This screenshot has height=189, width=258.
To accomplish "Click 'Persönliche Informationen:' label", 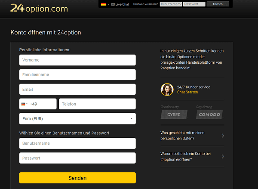I will (45, 50).
